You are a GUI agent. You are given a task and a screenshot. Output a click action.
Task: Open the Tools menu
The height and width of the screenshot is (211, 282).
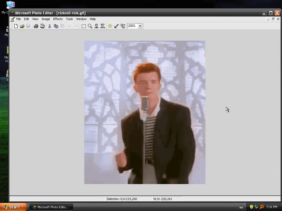[69, 19]
